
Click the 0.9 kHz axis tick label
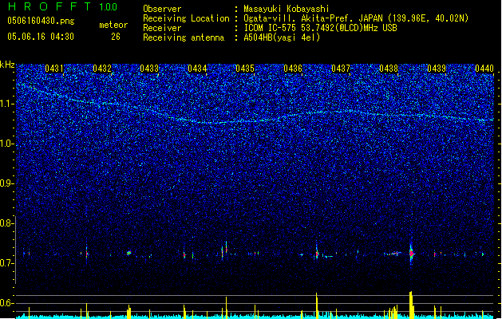click(x=7, y=183)
